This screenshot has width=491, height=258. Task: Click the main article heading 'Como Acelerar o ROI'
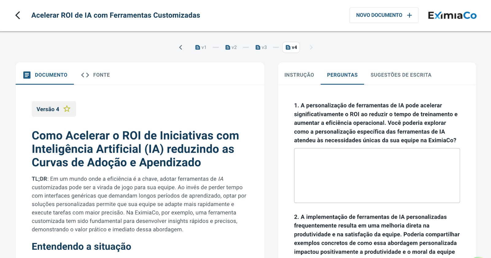[x=135, y=149]
